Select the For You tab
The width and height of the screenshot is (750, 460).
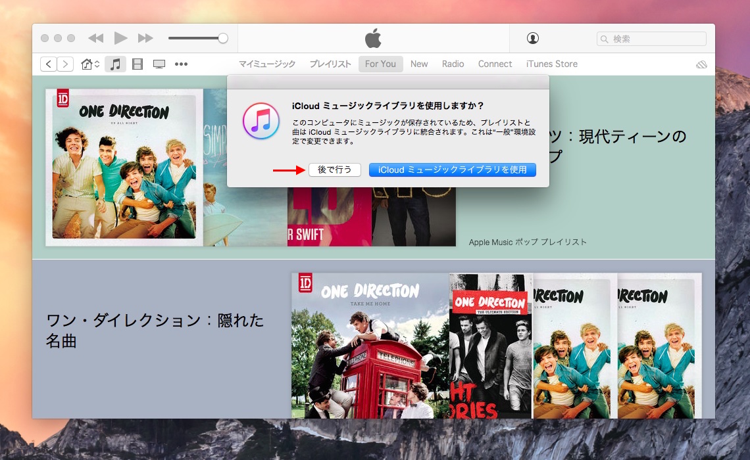coord(381,64)
